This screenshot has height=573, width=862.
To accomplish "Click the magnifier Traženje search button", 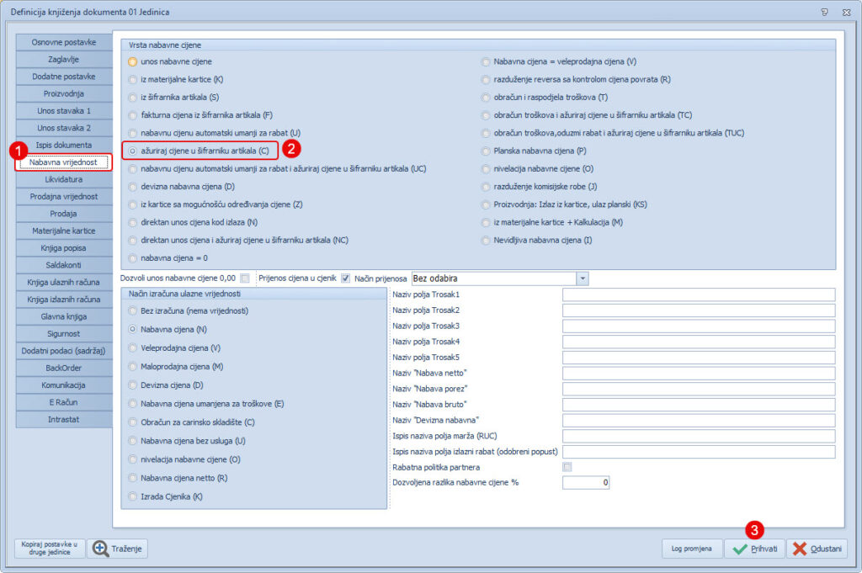I will 117,549.
